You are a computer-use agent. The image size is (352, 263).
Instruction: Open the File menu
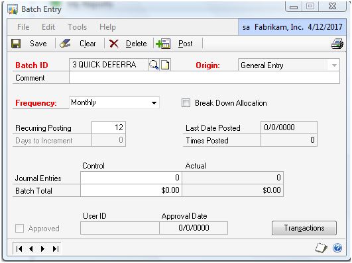point(23,27)
